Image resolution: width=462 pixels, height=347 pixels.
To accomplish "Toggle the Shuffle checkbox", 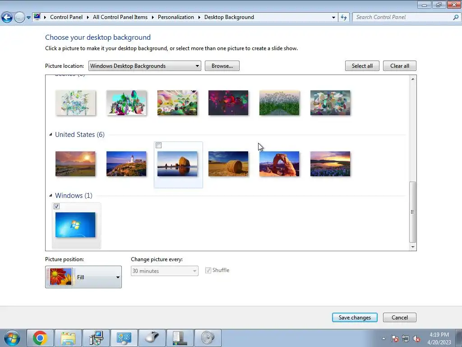I will pos(208,270).
